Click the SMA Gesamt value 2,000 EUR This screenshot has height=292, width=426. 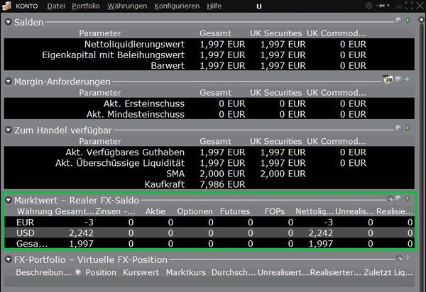click(222, 174)
